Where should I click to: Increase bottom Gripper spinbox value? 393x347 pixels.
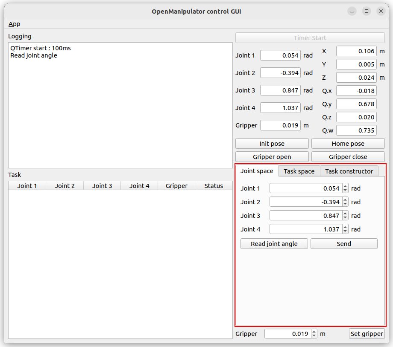click(x=314, y=332)
